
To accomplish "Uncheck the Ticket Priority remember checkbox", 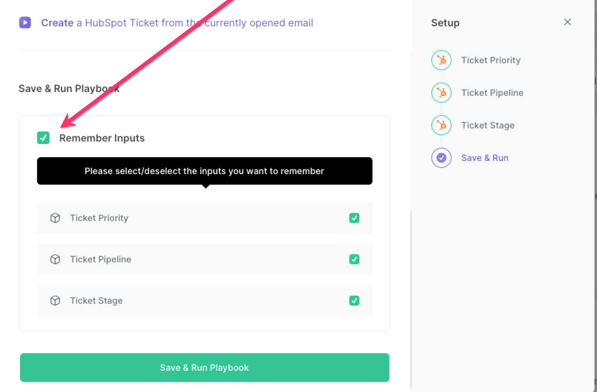I will coord(354,218).
